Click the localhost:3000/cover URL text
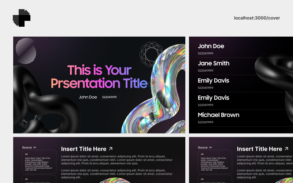Image resolution: width=293 pixels, height=183 pixels. [257, 18]
